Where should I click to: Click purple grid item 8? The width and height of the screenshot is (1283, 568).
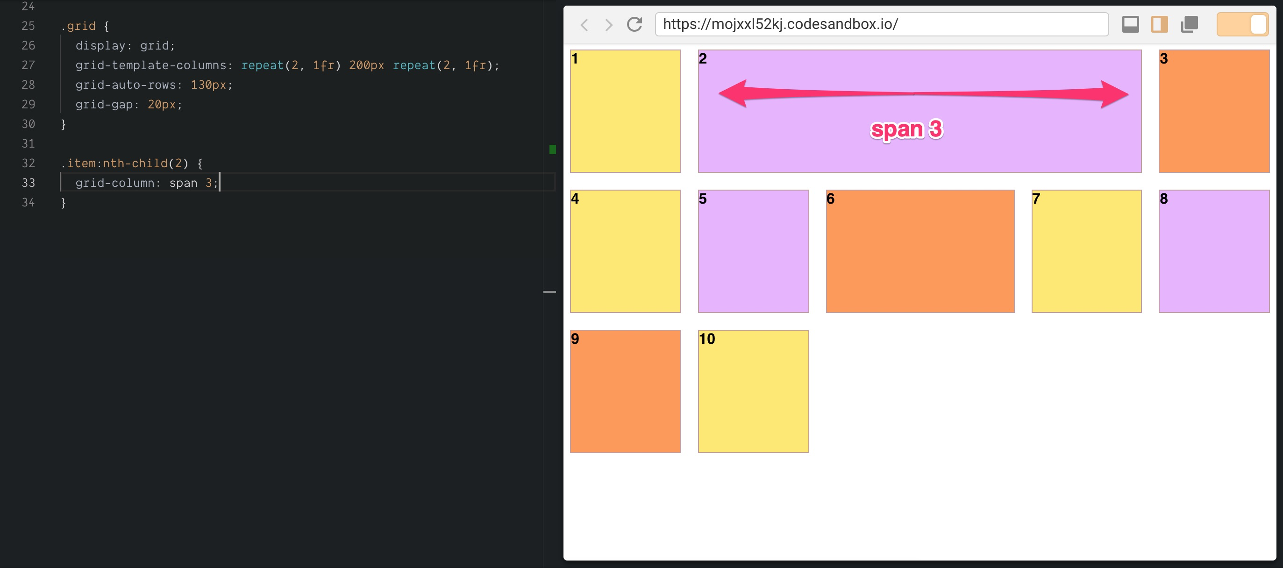coord(1214,251)
